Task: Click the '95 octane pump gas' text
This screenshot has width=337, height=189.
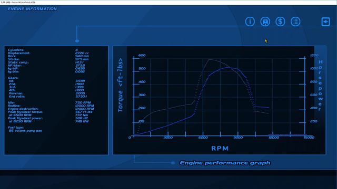Action: (25, 131)
